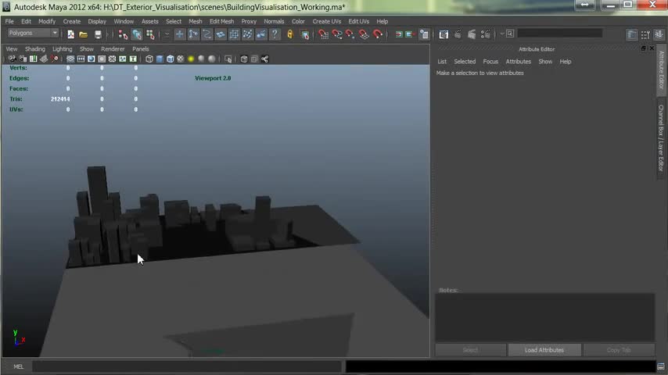Viewport: 668px width, 375px height.
Task: Click the MEL command line field
Action: 187,366
